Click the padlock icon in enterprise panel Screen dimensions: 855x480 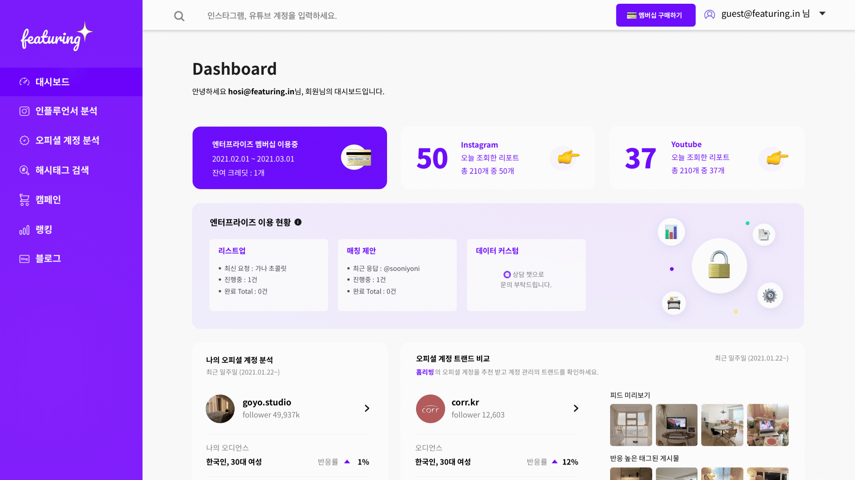[719, 265]
